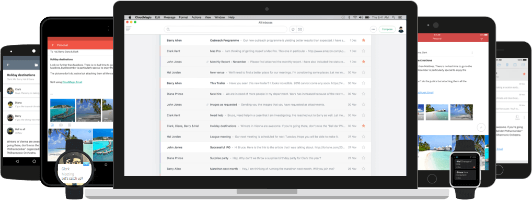This screenshot has height=200, width=532.
Task: Open the Apple menu
Action: click(130, 17)
